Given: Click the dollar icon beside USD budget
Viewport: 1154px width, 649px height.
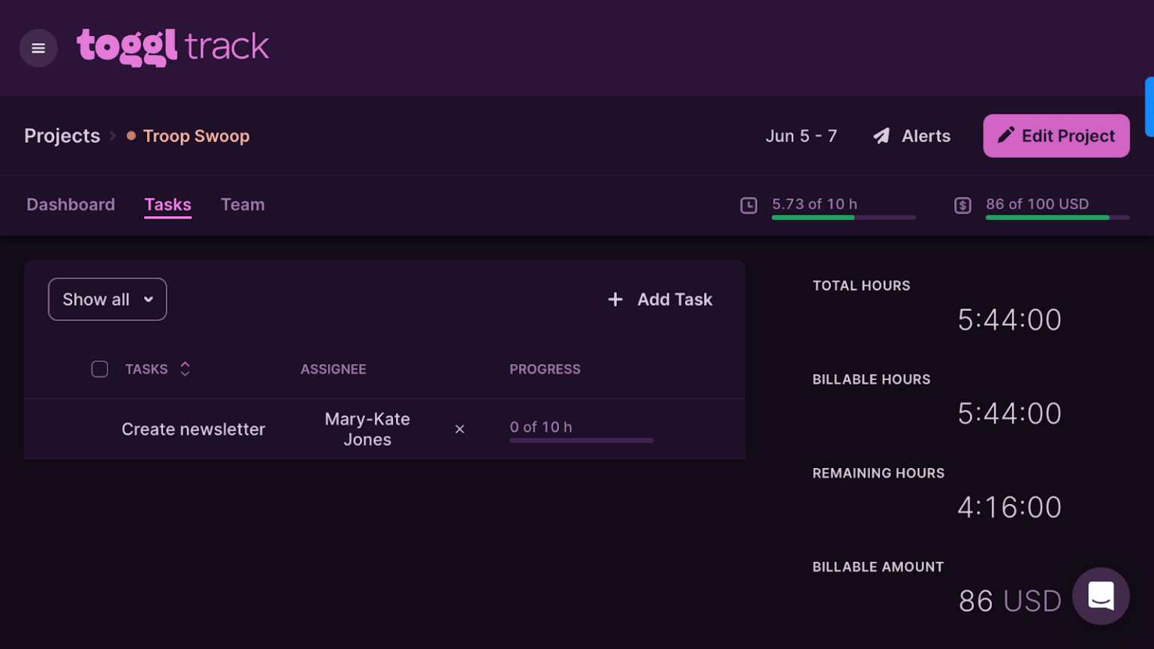Looking at the screenshot, I should click(x=962, y=205).
